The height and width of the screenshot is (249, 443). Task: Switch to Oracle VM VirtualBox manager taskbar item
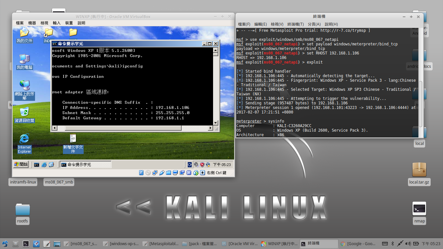[240, 243]
